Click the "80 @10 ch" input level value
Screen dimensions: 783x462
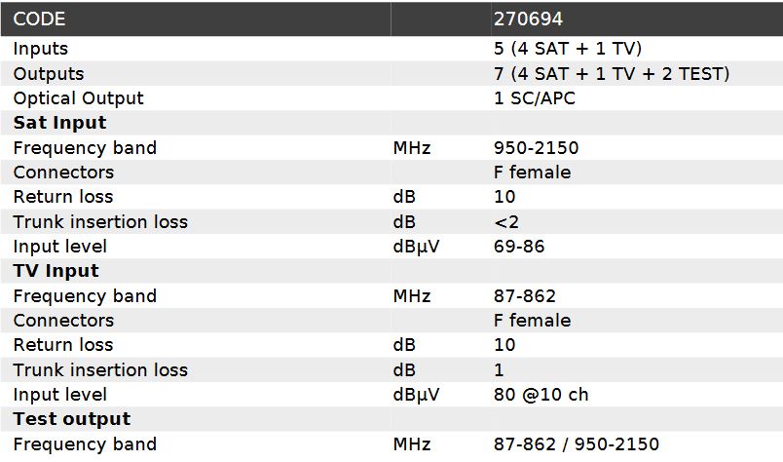(x=541, y=395)
